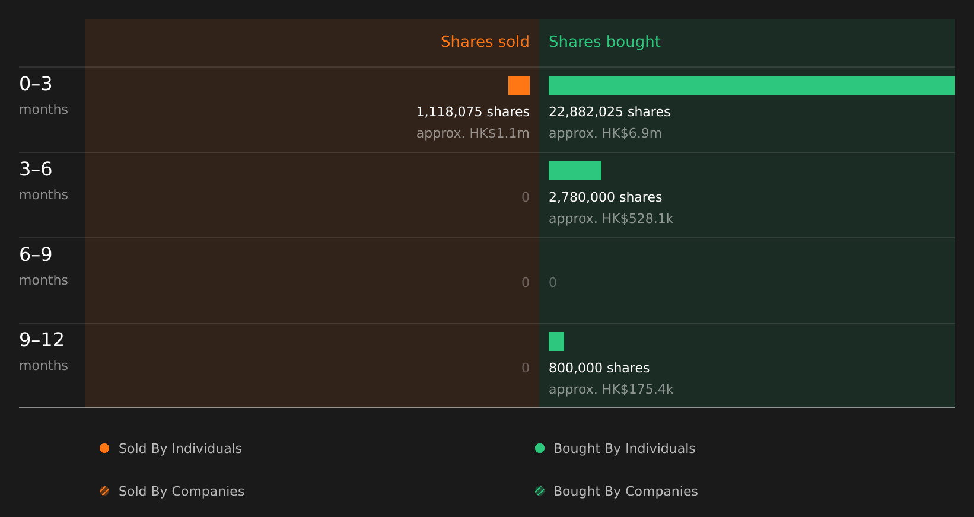Click the approx. HK$1.1m text
974x517 pixels.
pos(473,133)
